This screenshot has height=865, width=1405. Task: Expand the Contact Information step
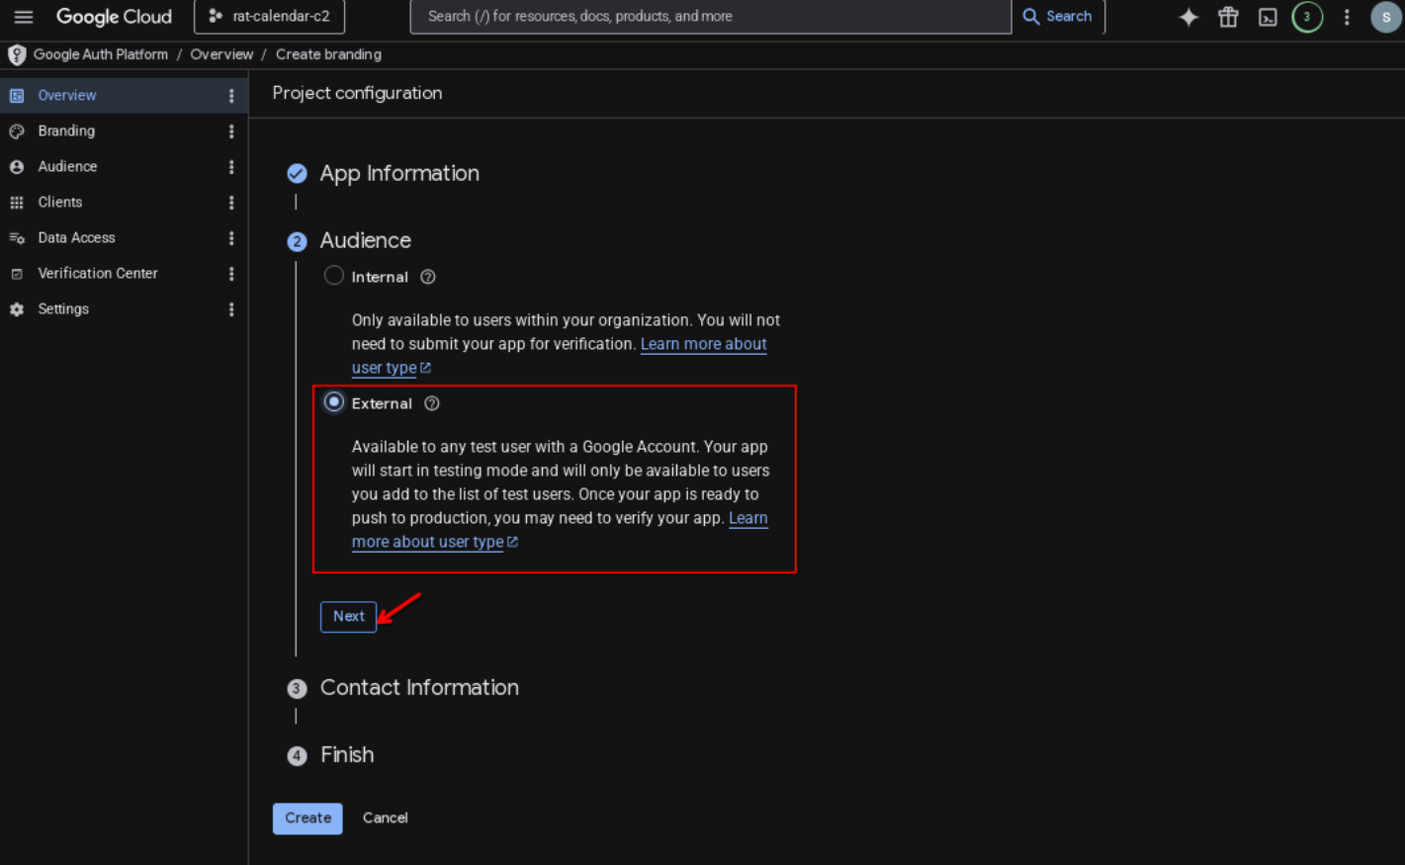419,688
